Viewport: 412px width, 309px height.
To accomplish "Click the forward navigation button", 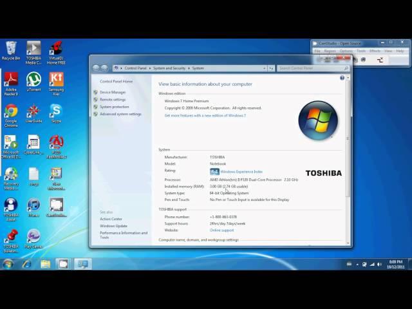I will (x=104, y=68).
